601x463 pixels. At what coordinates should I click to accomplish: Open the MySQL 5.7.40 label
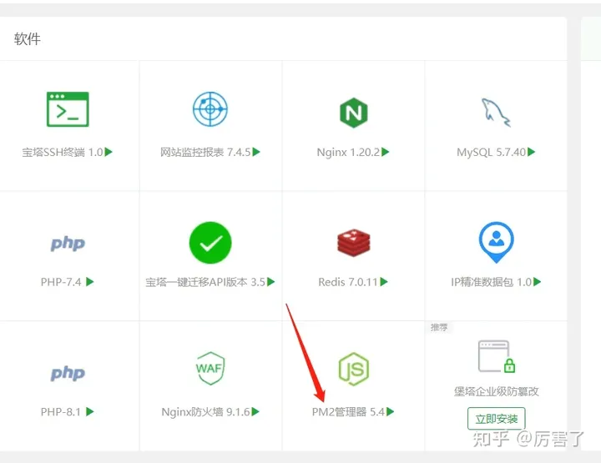click(x=492, y=153)
